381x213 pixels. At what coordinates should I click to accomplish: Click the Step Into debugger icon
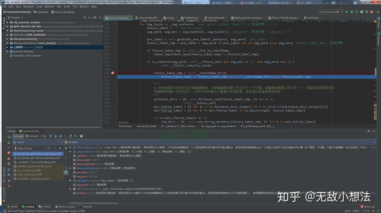pyautogui.click(x=55, y=136)
